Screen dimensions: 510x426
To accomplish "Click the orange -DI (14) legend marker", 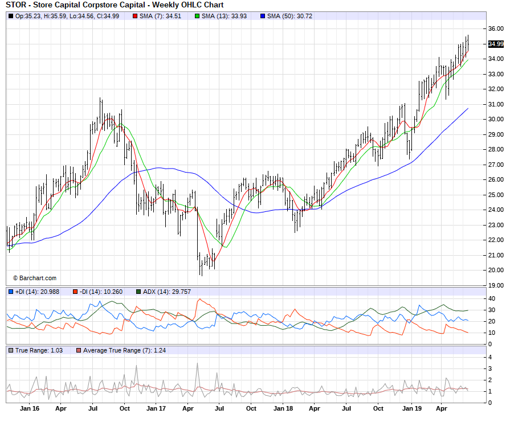I will click(75, 292).
